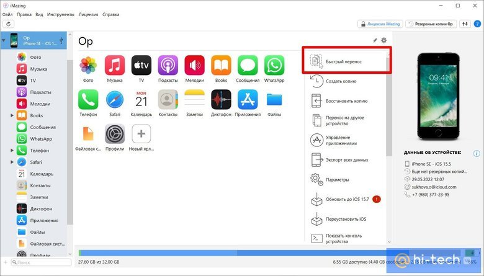Open the Фото app icon in grid

tap(88, 65)
